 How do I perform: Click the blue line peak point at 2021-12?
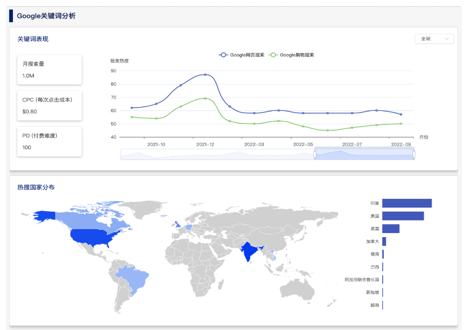pos(205,74)
